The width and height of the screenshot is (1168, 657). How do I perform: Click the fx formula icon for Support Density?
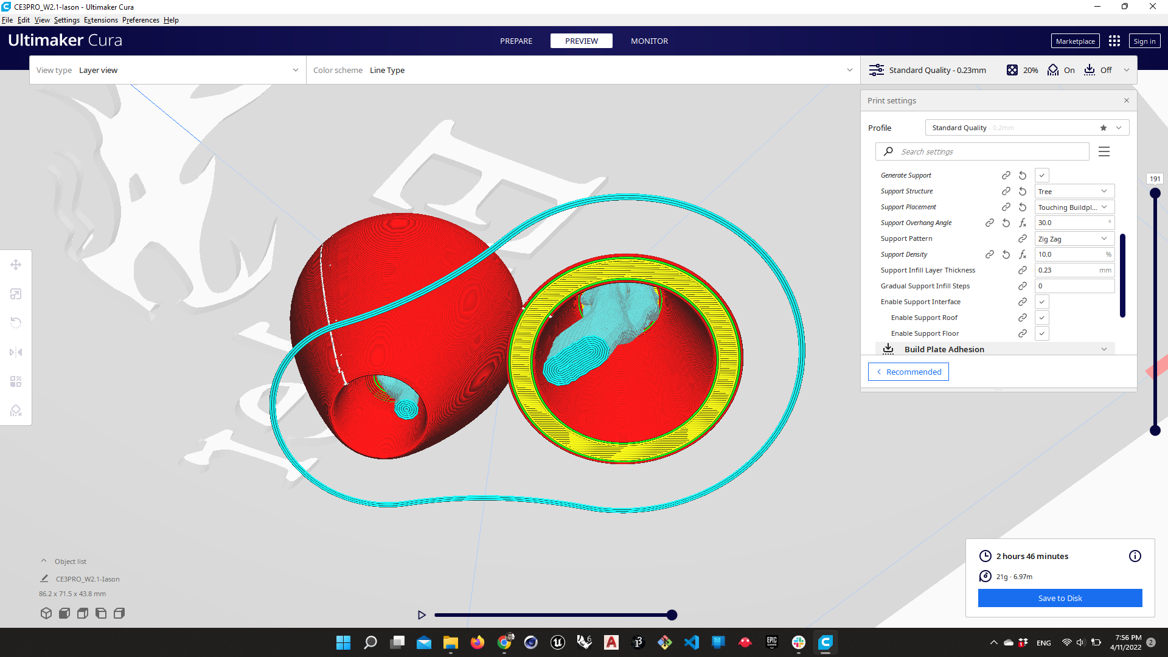point(1023,254)
